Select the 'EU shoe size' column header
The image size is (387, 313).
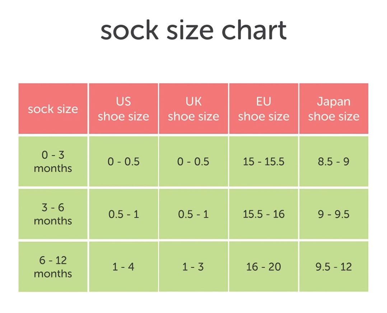[x=264, y=109]
